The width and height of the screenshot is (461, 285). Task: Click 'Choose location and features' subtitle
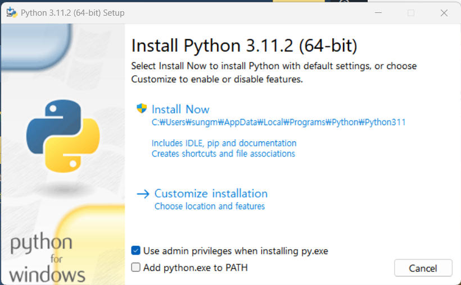210,206
